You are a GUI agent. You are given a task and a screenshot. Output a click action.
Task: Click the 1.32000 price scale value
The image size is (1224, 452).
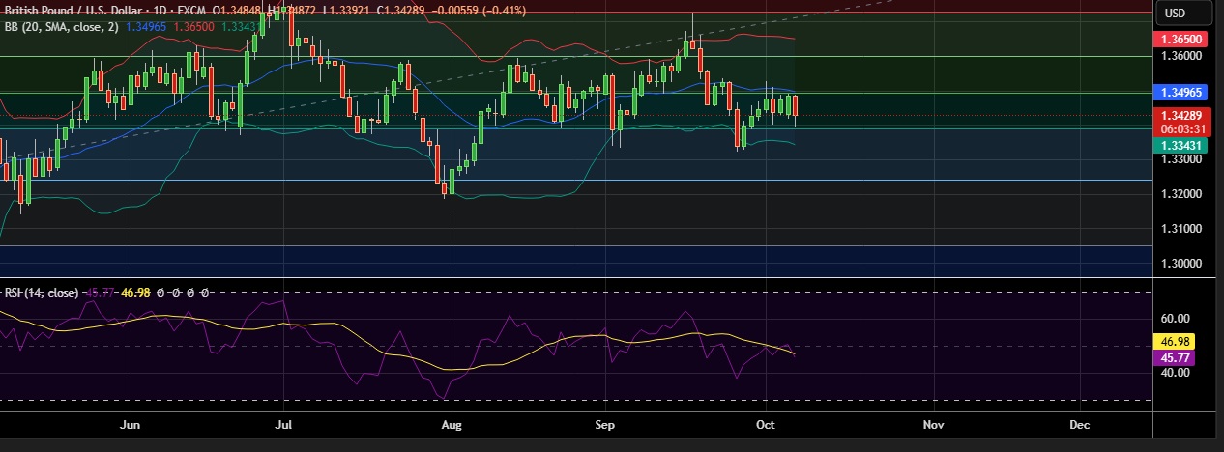tap(1180, 194)
